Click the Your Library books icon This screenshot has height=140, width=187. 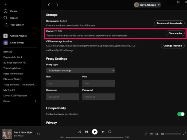coord(5,25)
